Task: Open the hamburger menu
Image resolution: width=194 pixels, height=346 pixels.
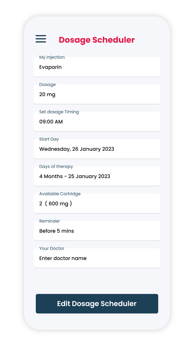Action: [41, 39]
